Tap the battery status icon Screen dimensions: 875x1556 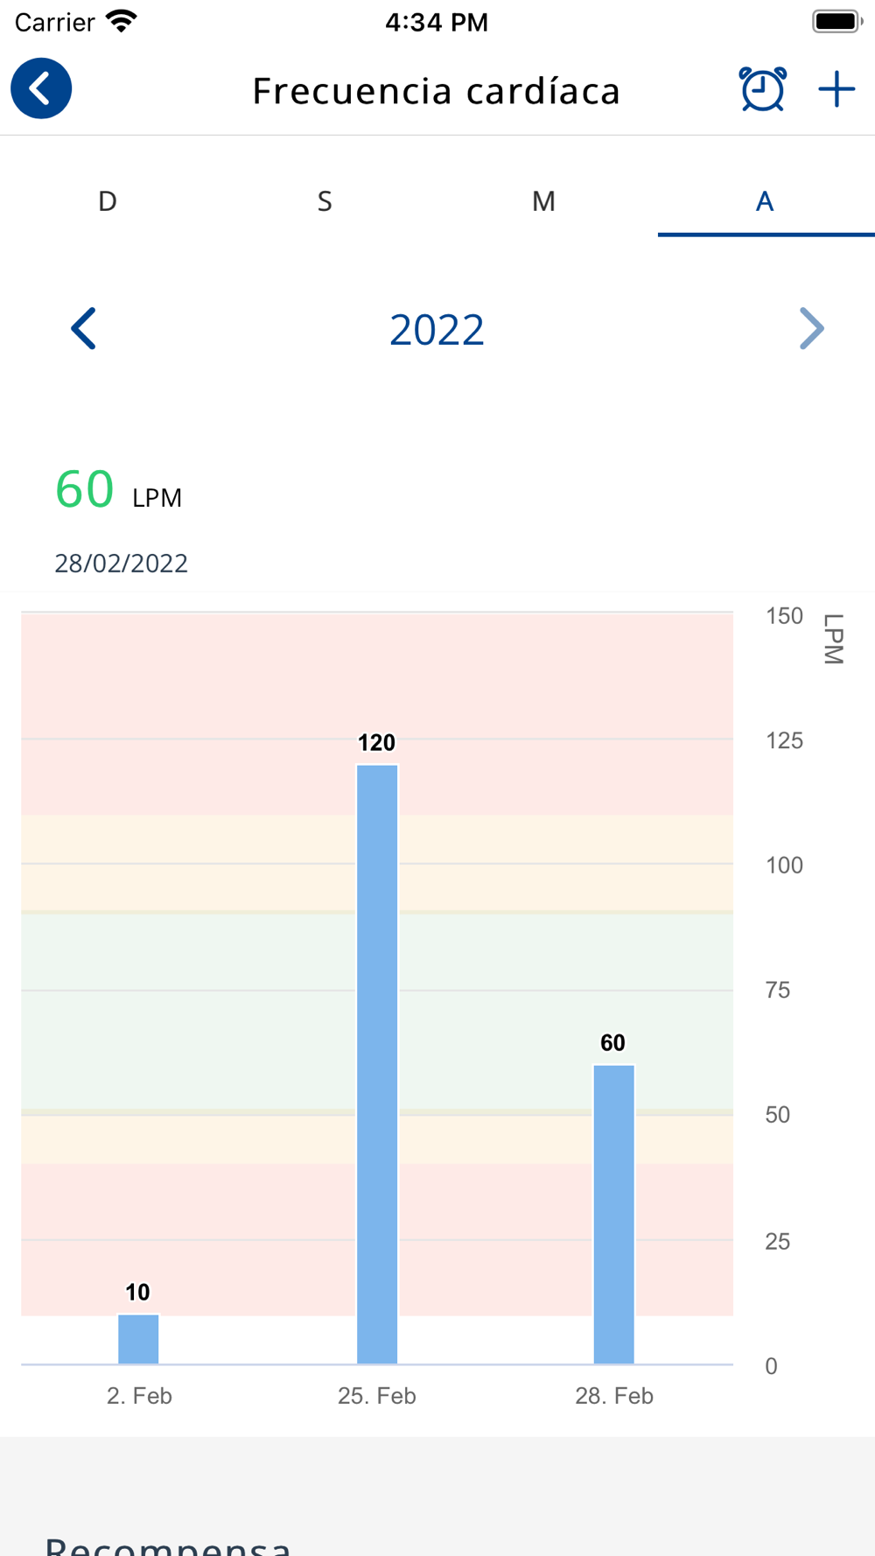837,21
